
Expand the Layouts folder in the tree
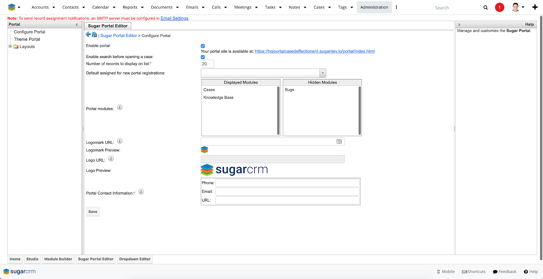[x=10, y=46]
